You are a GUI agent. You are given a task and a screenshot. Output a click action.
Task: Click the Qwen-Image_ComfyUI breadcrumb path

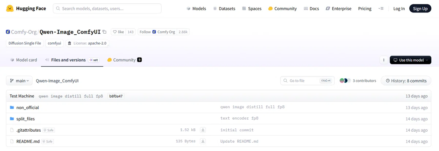(57, 81)
